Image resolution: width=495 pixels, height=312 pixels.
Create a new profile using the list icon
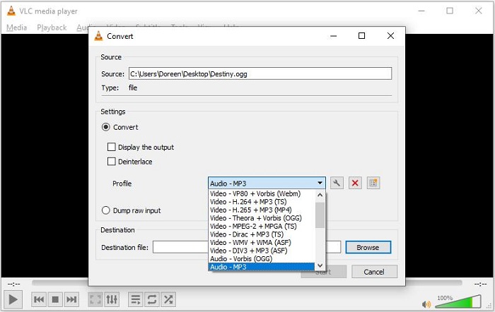[373, 184]
